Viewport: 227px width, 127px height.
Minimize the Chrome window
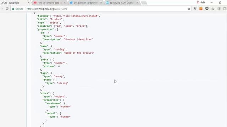pyautogui.click(x=211, y=2)
